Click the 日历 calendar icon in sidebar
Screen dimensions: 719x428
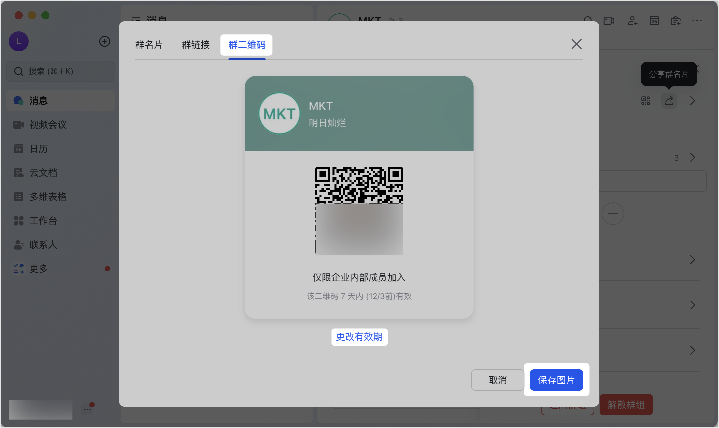[19, 149]
